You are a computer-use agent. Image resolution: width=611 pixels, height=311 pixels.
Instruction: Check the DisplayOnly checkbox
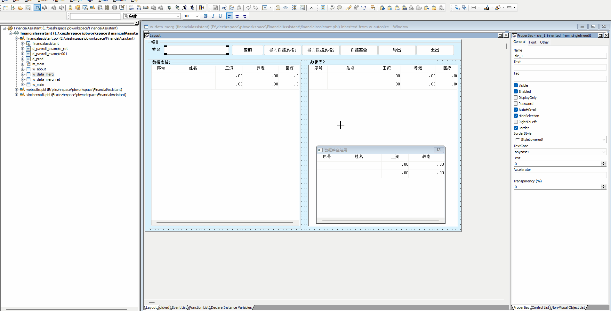516,98
